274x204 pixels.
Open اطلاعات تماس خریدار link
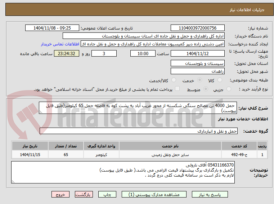60,44
